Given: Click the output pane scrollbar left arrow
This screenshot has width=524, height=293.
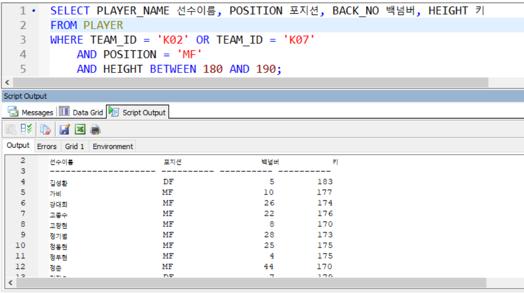Looking at the screenshot, I should (11, 283).
